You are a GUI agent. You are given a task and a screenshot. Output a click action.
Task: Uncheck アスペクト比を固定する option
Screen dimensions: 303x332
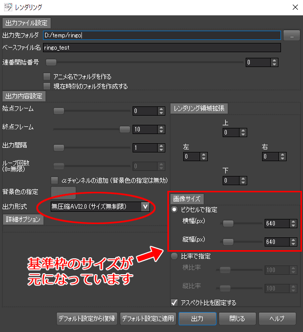click(x=175, y=302)
